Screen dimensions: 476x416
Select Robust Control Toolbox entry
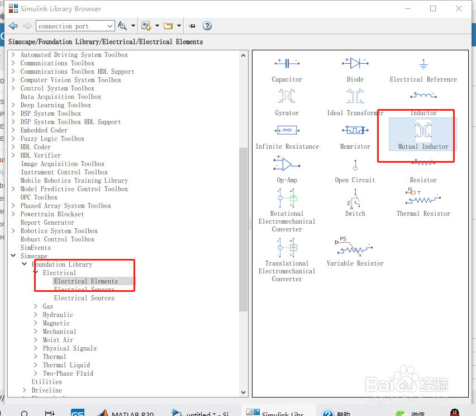click(x=58, y=239)
